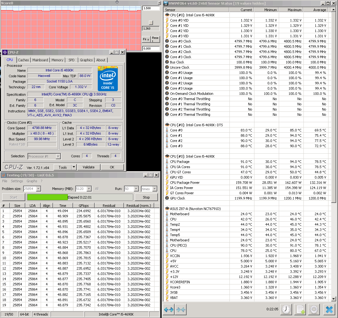338x318 pixels.
Task: Click Fit y in the Vcore0 graph window
Action: (146, 39)
